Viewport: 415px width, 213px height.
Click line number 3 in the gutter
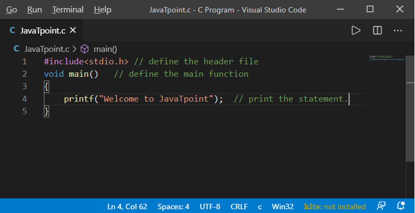pyautogui.click(x=25, y=86)
